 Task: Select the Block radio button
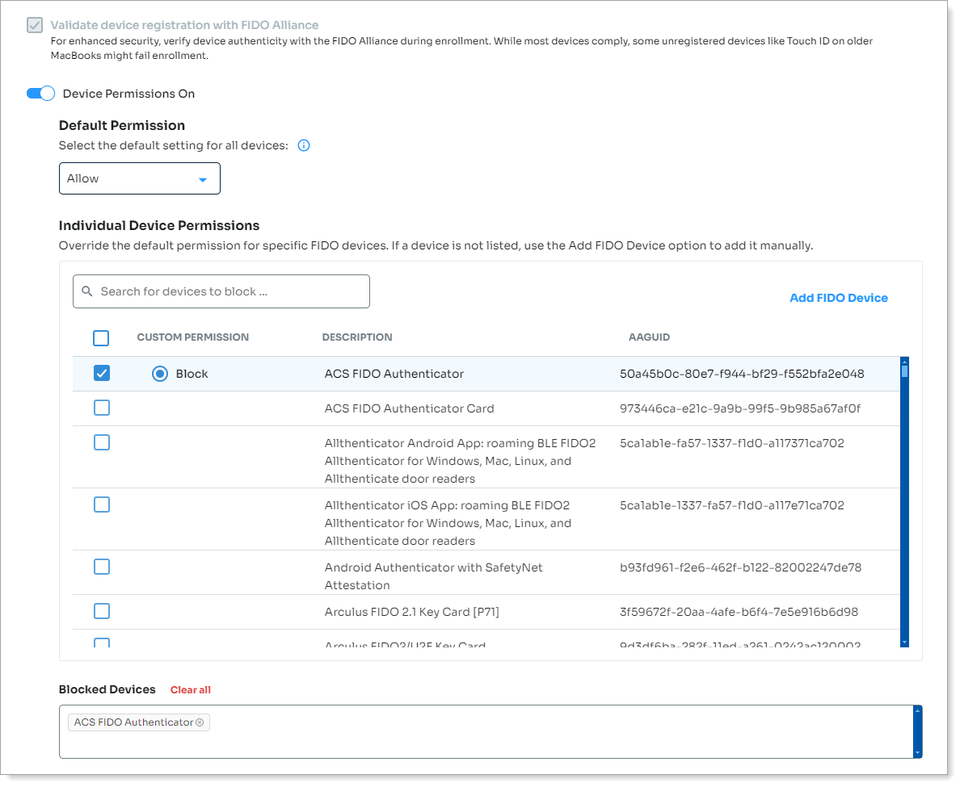point(160,374)
